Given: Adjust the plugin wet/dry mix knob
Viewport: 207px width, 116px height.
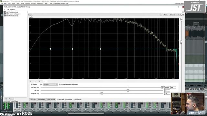Looking at the screenshot, I should (x=181, y=15).
